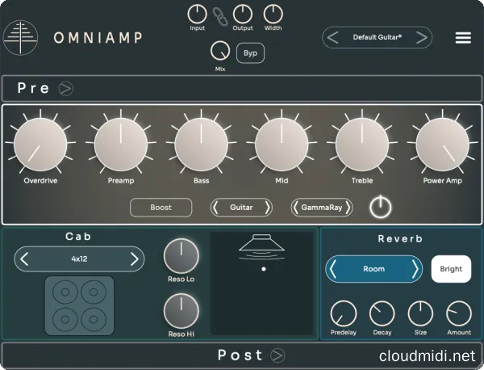Expand the Post section arrow
This screenshot has height=370, width=484.
point(277,355)
